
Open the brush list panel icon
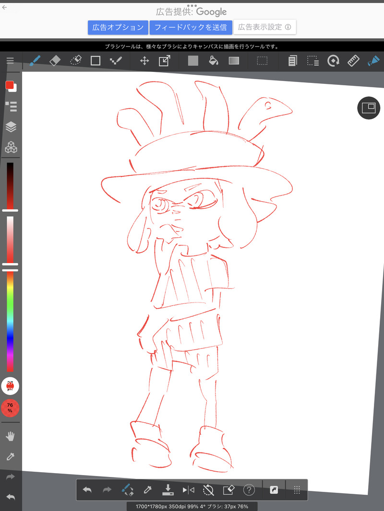coord(11,106)
